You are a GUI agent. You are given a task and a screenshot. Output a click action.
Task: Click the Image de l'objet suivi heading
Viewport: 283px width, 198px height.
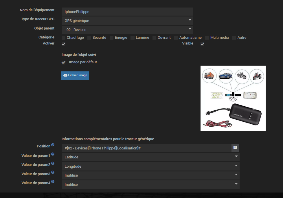coord(79,54)
